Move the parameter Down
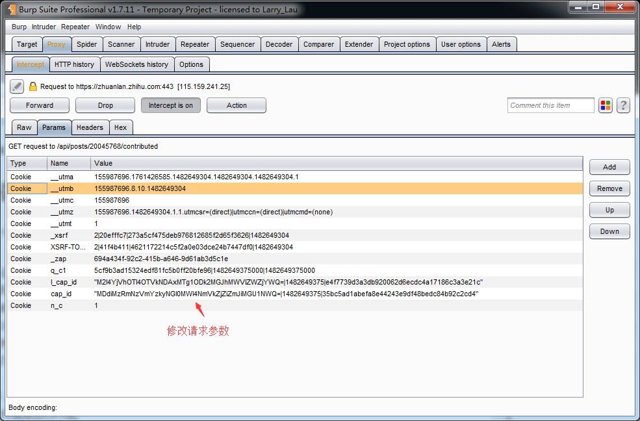The height and width of the screenshot is (421, 640). [609, 231]
